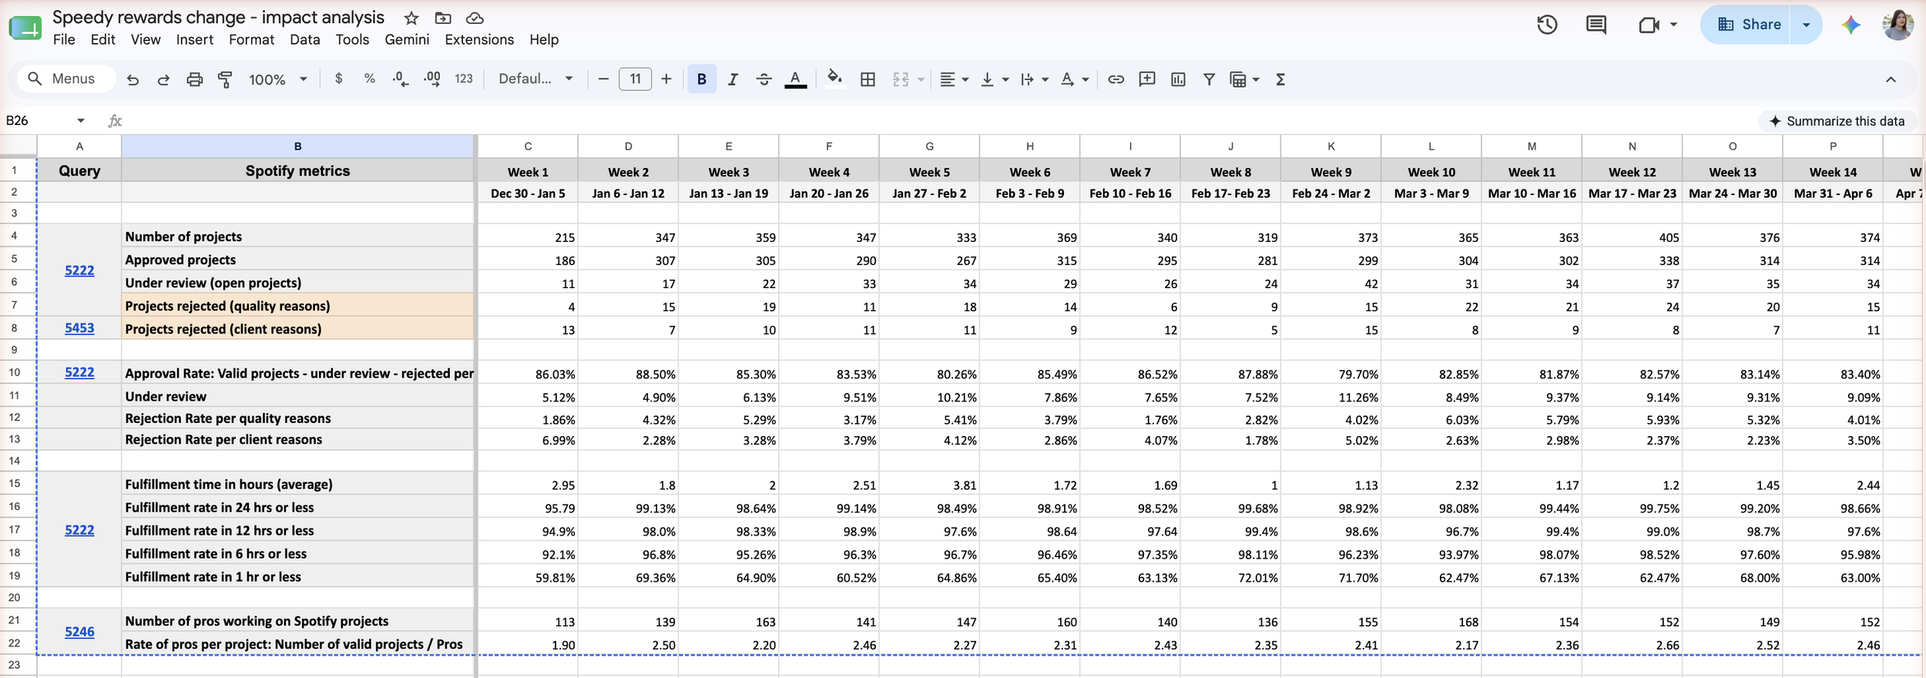This screenshot has height=678, width=1926.
Task: Start a Meet video call
Action: (1649, 25)
